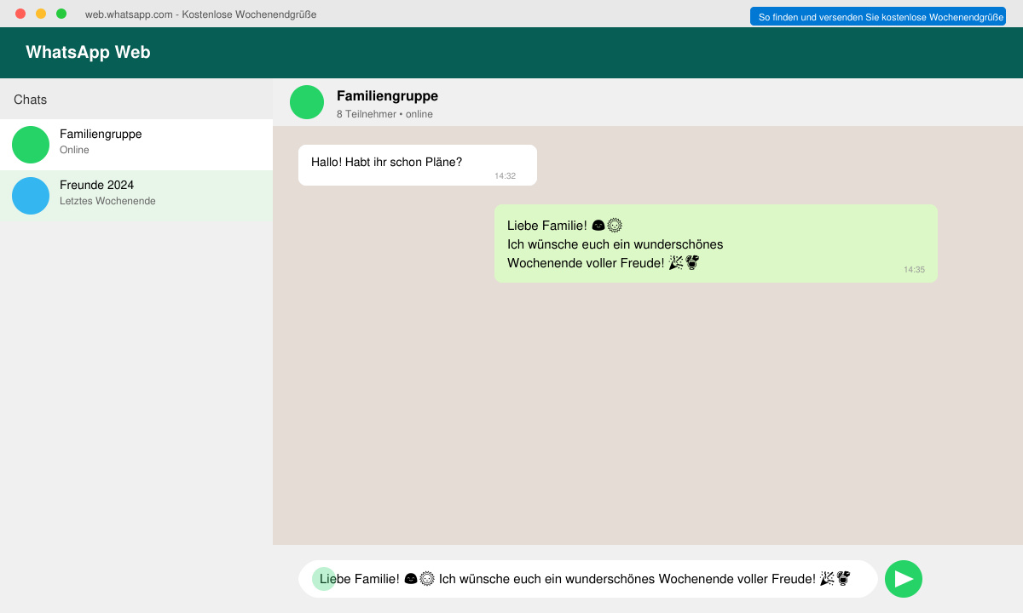Click the '8 Teilnehmer • online' status text
The height and width of the screenshot is (613, 1023).
(384, 114)
